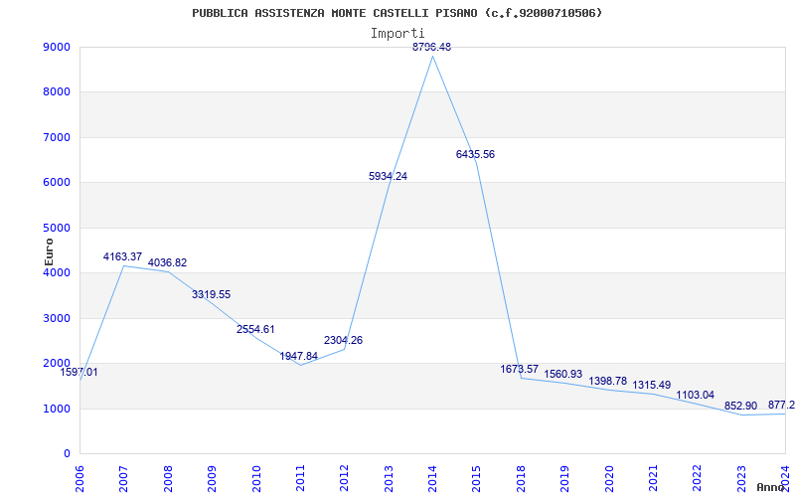
Task: Select the 1315.49 data label
Action: (652, 386)
